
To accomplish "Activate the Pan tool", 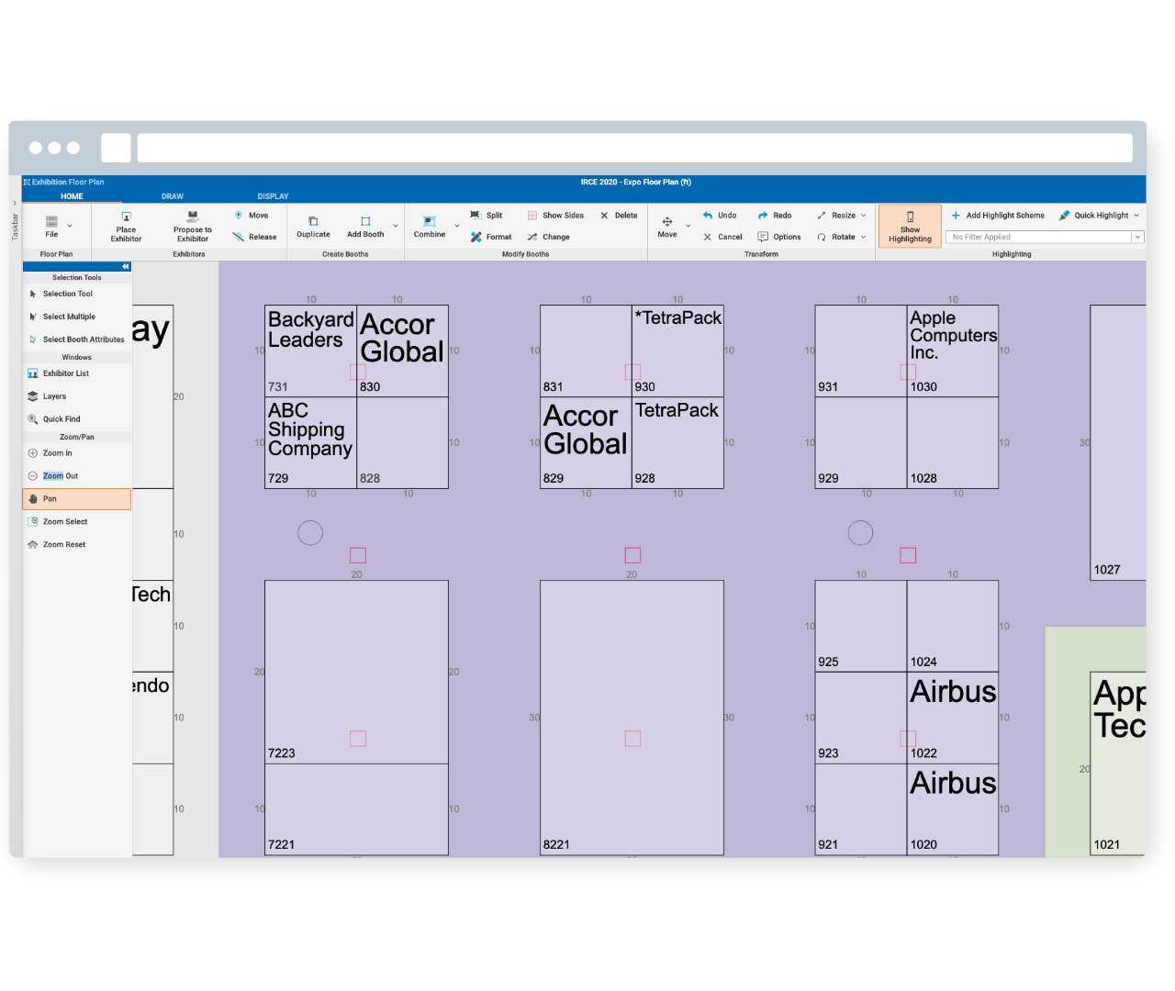I will 77,499.
